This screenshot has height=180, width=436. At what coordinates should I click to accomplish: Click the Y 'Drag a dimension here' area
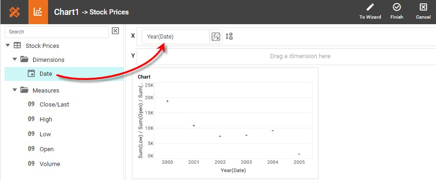286,56
